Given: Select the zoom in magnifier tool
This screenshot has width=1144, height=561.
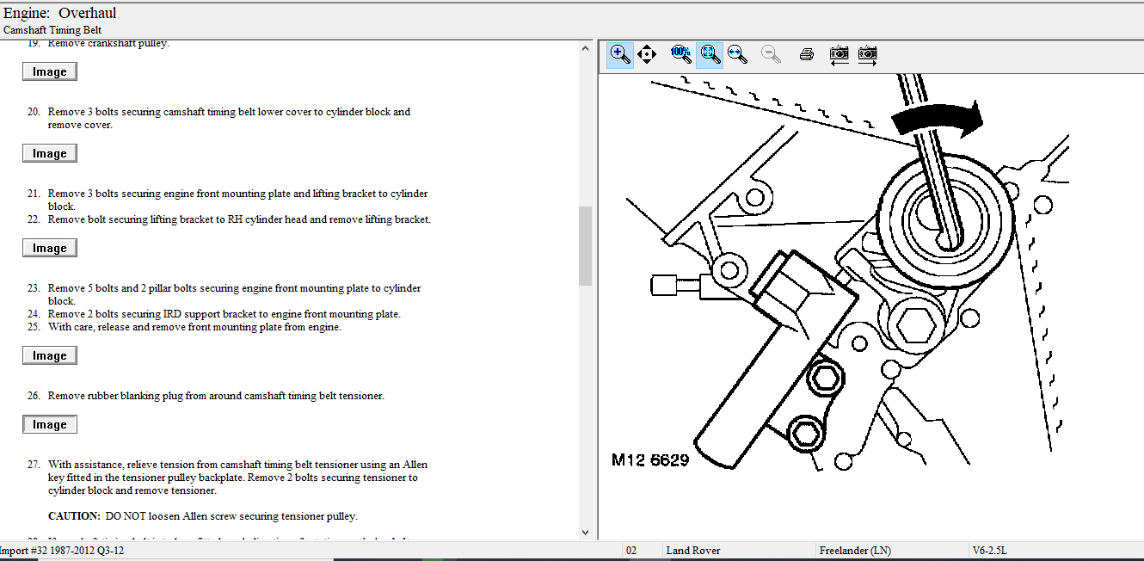Looking at the screenshot, I should [x=620, y=54].
